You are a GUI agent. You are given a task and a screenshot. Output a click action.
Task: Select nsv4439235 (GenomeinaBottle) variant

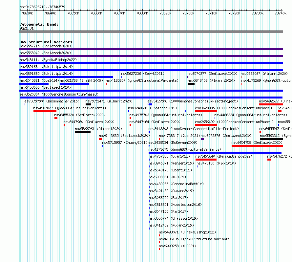[176, 184]
